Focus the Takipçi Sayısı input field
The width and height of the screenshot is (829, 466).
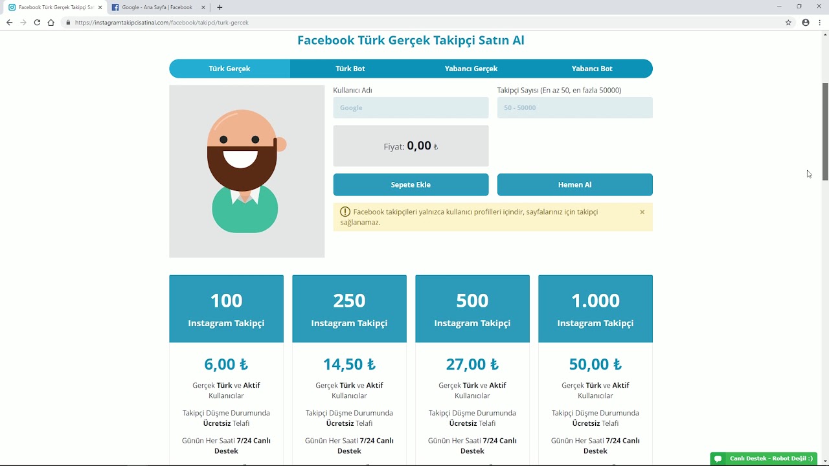pyautogui.click(x=575, y=107)
